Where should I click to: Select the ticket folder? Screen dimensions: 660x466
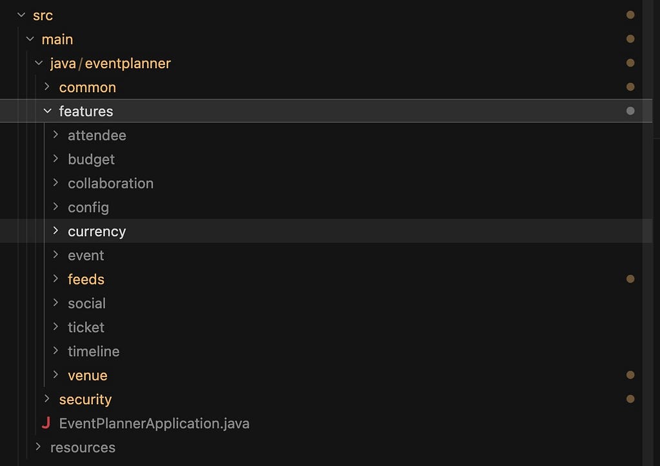[86, 328]
